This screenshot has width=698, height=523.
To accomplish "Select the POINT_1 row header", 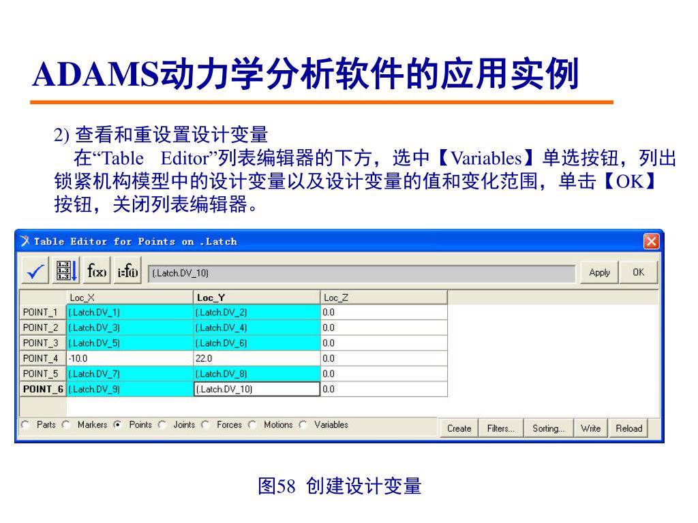I will pos(43,312).
